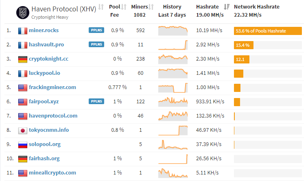
Task: Click the 53.6 % of Pools Hashrate bar
Action: point(267,31)
